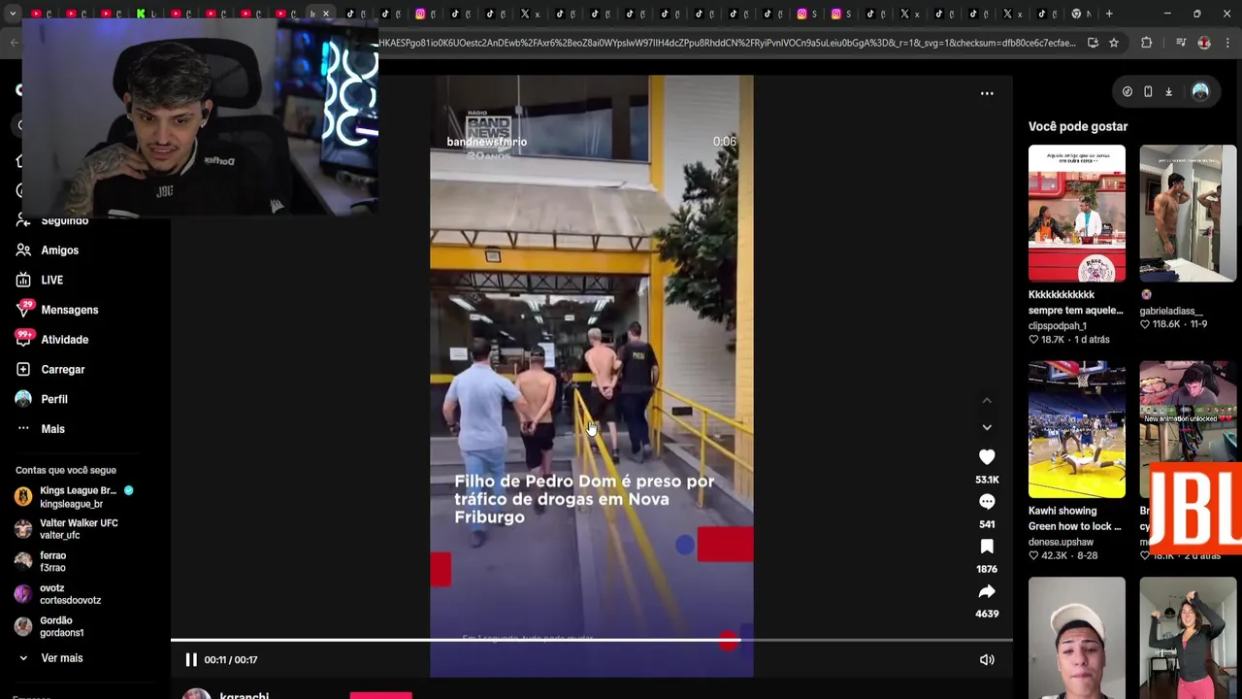Save the video with the bookmark icon

tap(987, 547)
